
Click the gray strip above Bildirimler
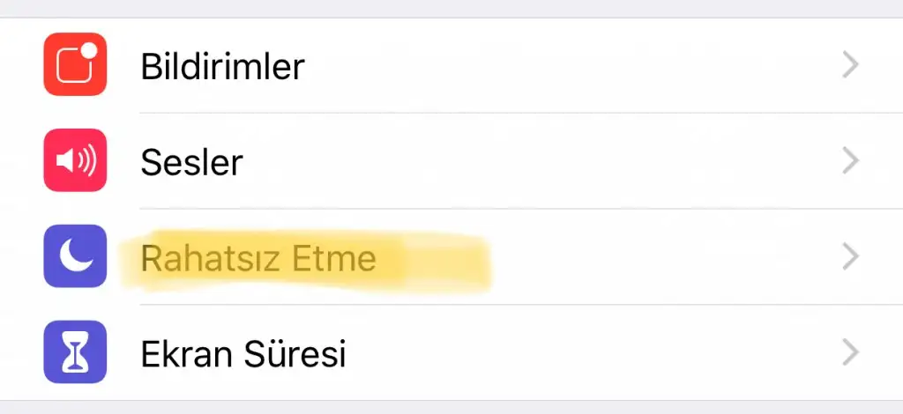(451, 8)
